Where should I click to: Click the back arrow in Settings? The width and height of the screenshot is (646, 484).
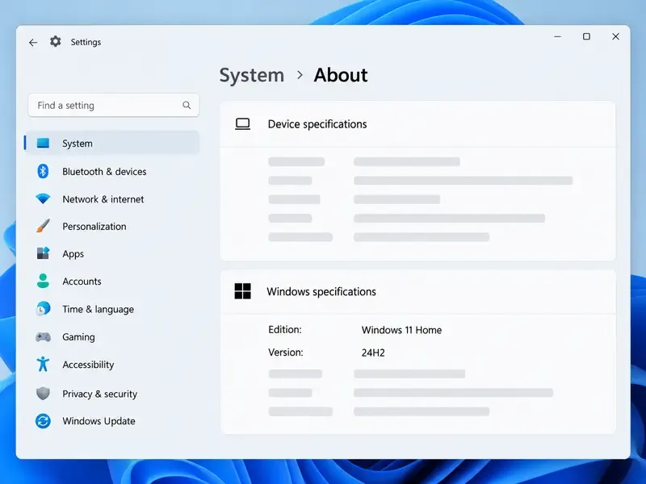coord(33,43)
